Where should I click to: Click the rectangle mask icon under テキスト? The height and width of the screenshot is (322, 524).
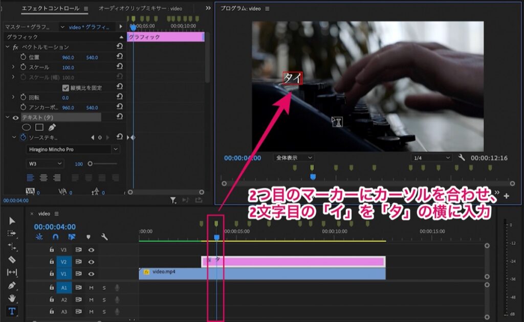pyautogui.click(x=39, y=127)
